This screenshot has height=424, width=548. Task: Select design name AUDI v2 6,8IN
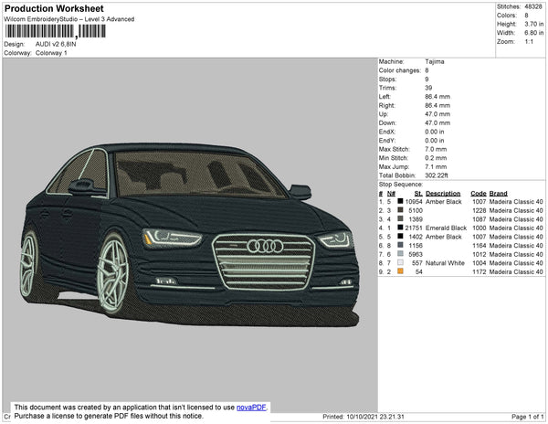point(56,45)
